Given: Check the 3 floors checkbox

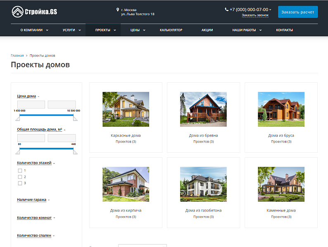Looking at the screenshot, I should pyautogui.click(x=20, y=183).
